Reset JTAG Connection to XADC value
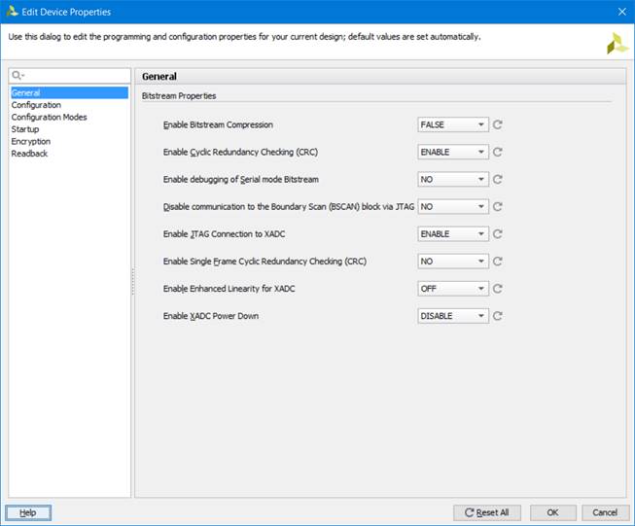Image resolution: width=635 pixels, height=526 pixels. point(498,233)
